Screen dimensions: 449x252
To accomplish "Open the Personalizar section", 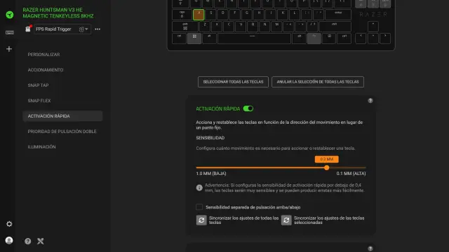I will (43, 55).
